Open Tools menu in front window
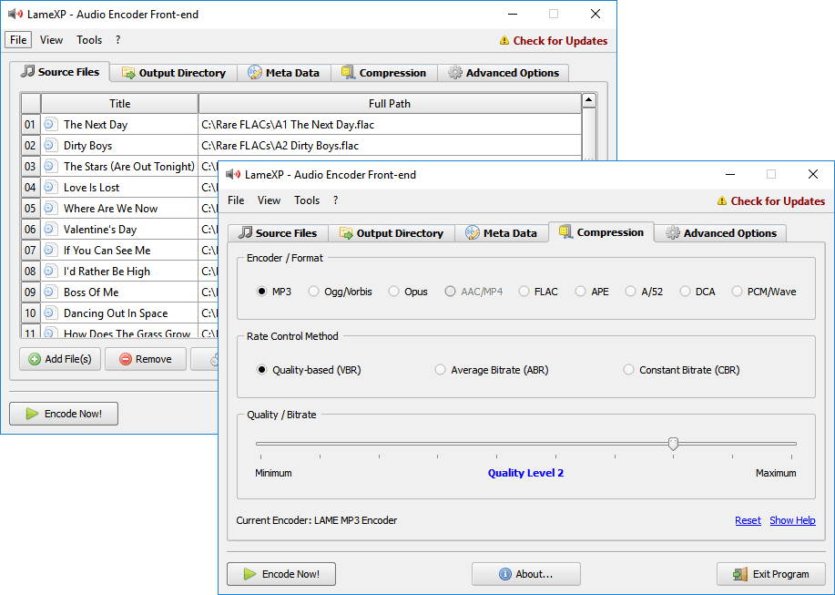 tap(307, 200)
